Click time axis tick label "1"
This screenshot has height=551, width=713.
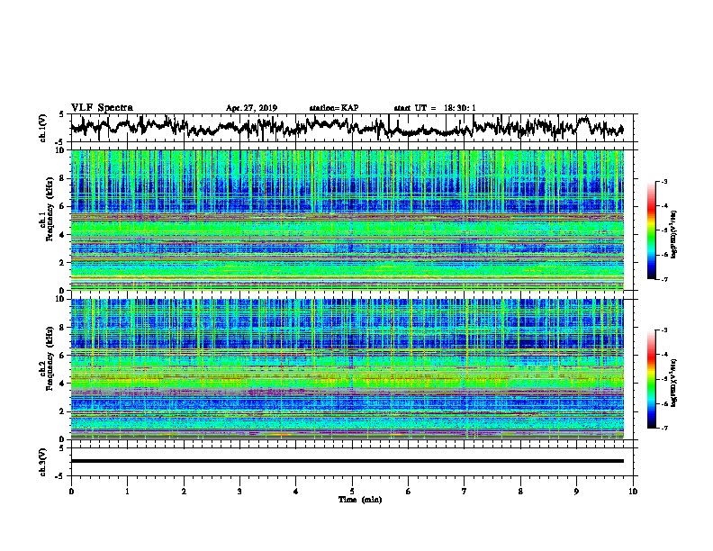coord(127,492)
